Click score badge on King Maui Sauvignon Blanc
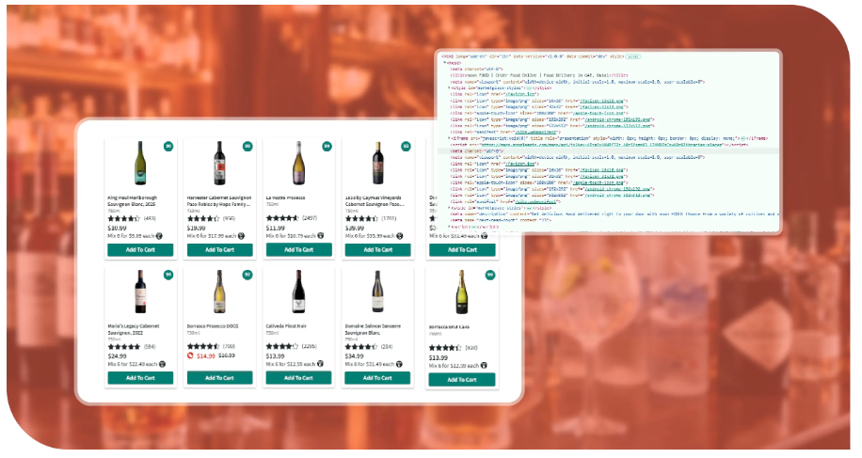 coord(168,146)
